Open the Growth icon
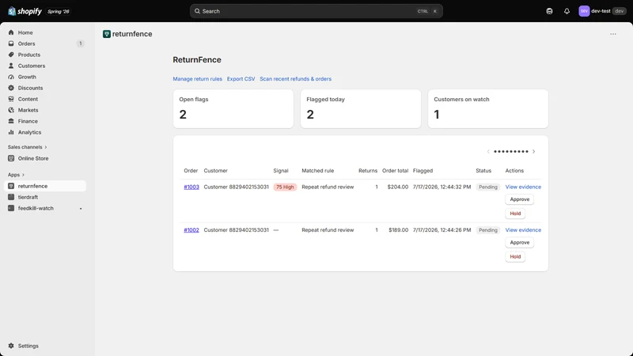The height and width of the screenshot is (356, 633). point(11,77)
